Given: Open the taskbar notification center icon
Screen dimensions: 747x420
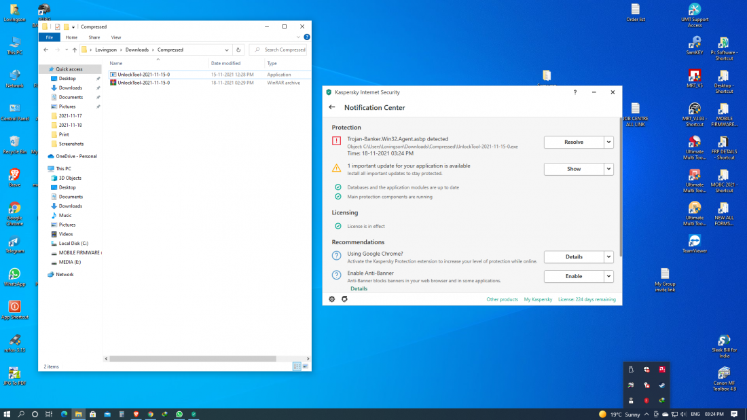Looking at the screenshot, I should pos(734,415).
